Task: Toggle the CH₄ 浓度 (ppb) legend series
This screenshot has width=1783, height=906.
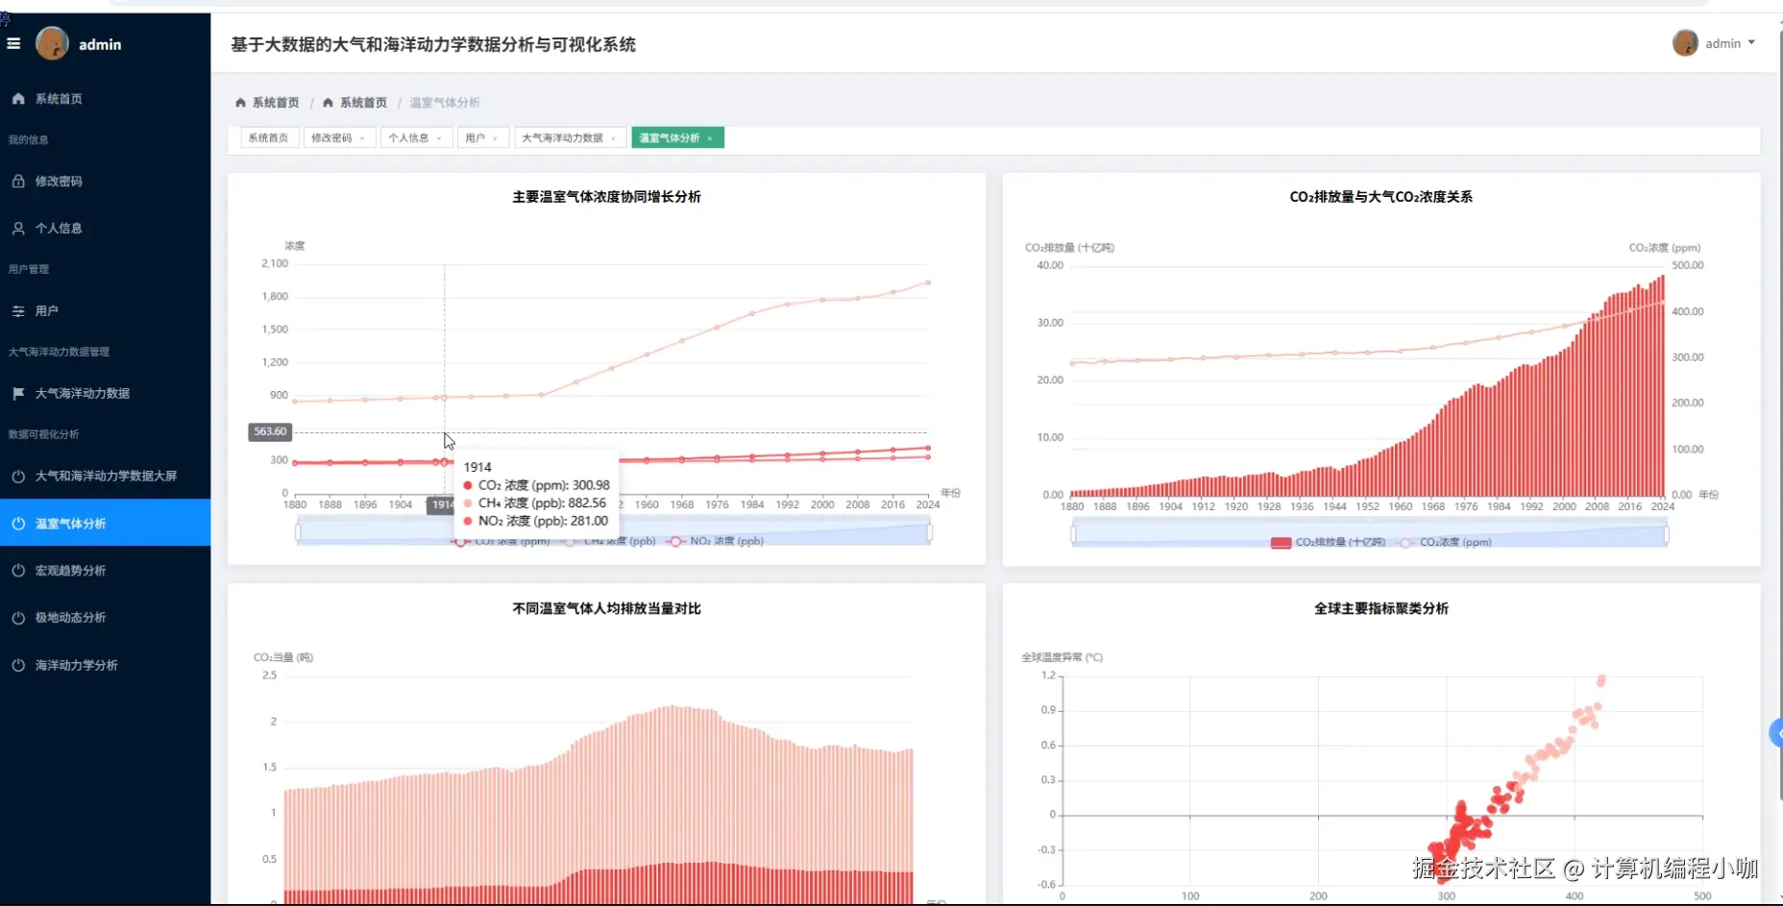Action: coord(610,542)
